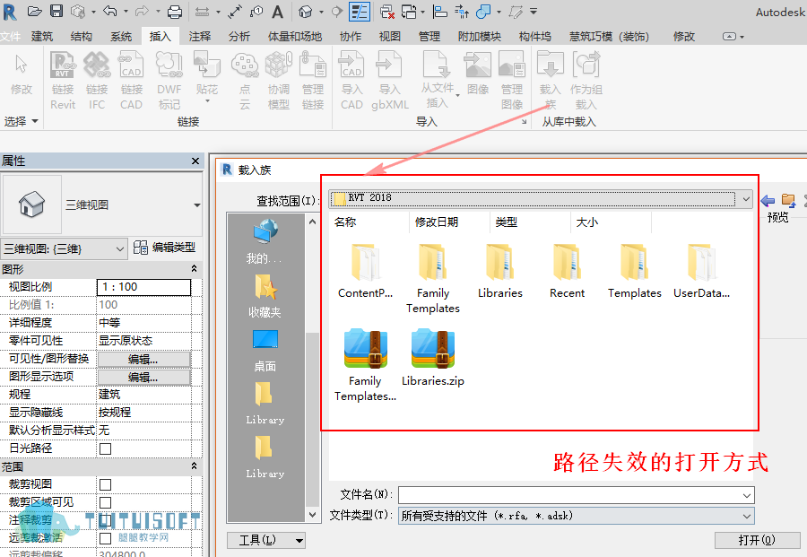Image resolution: width=807 pixels, height=557 pixels.
Task: Select the Family Templates folder
Action: [x=433, y=278]
